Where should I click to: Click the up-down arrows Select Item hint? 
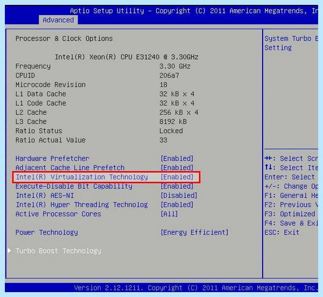coord(291,168)
